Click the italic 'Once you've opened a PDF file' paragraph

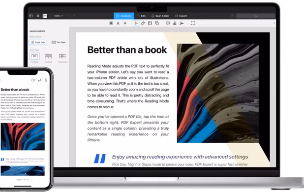tap(128, 128)
